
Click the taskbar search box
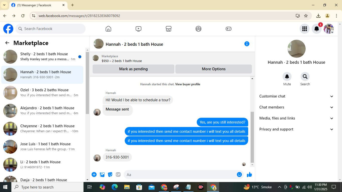47,187
